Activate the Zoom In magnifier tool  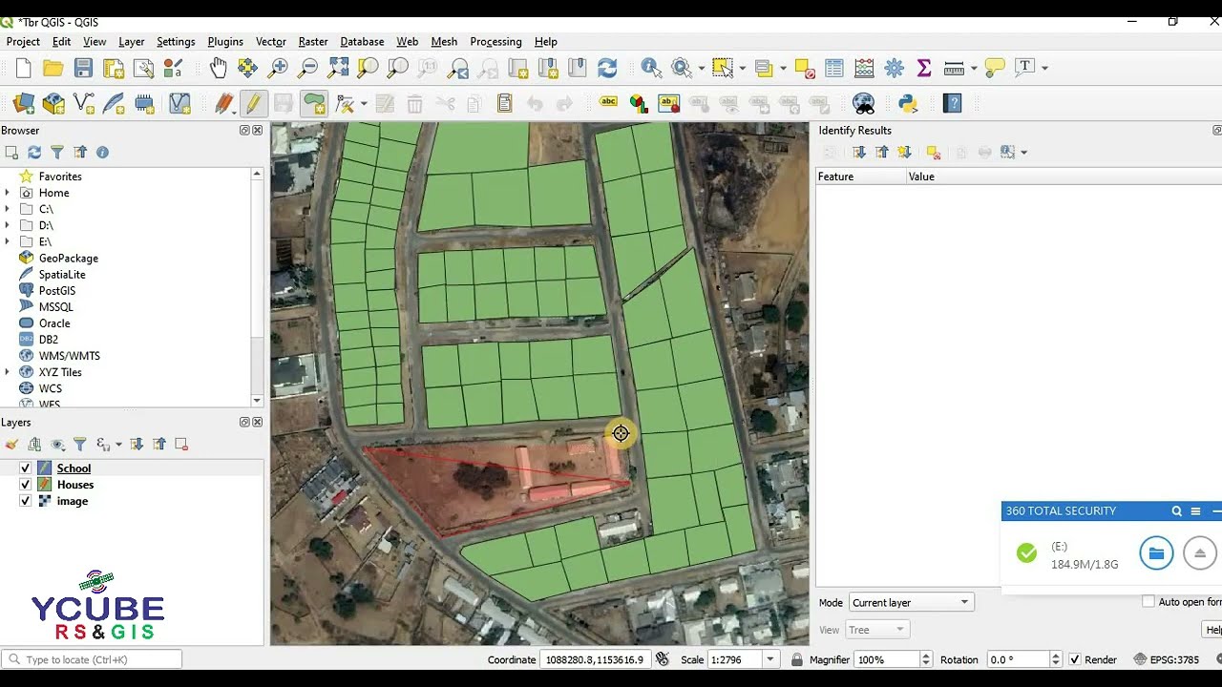278,68
